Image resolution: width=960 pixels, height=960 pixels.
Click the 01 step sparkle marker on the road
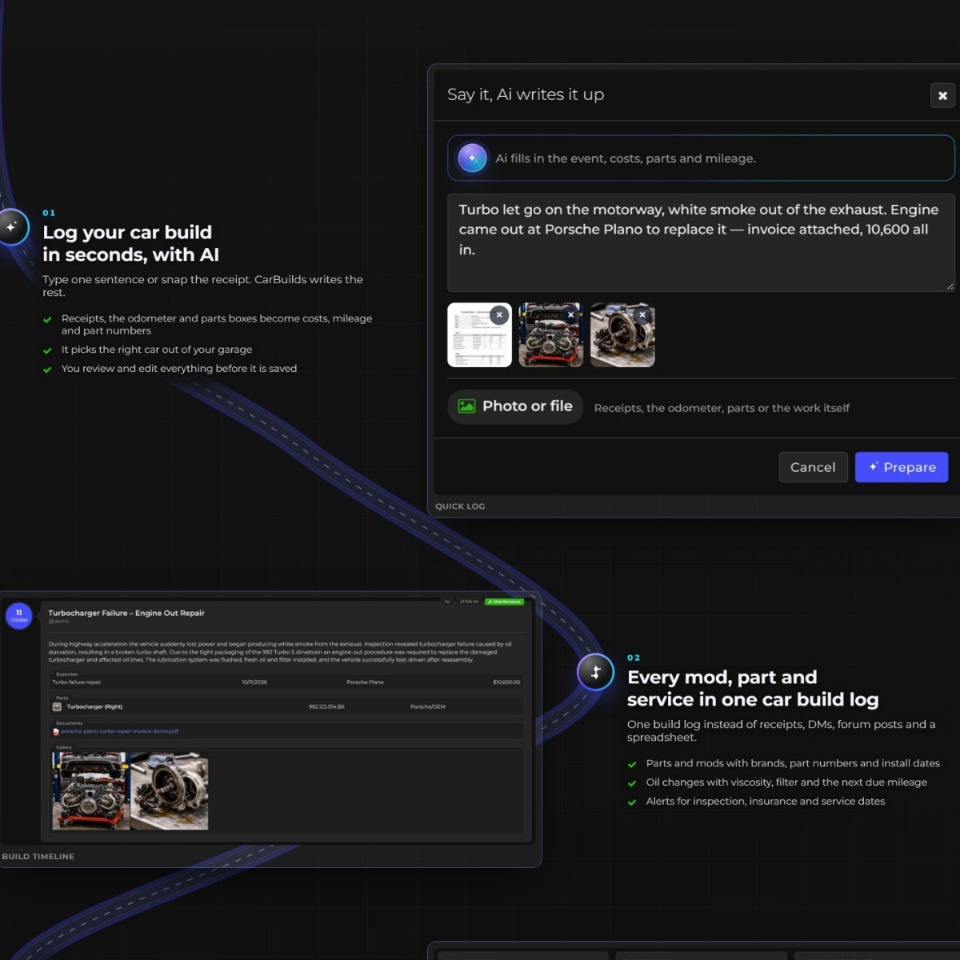[x=11, y=227]
